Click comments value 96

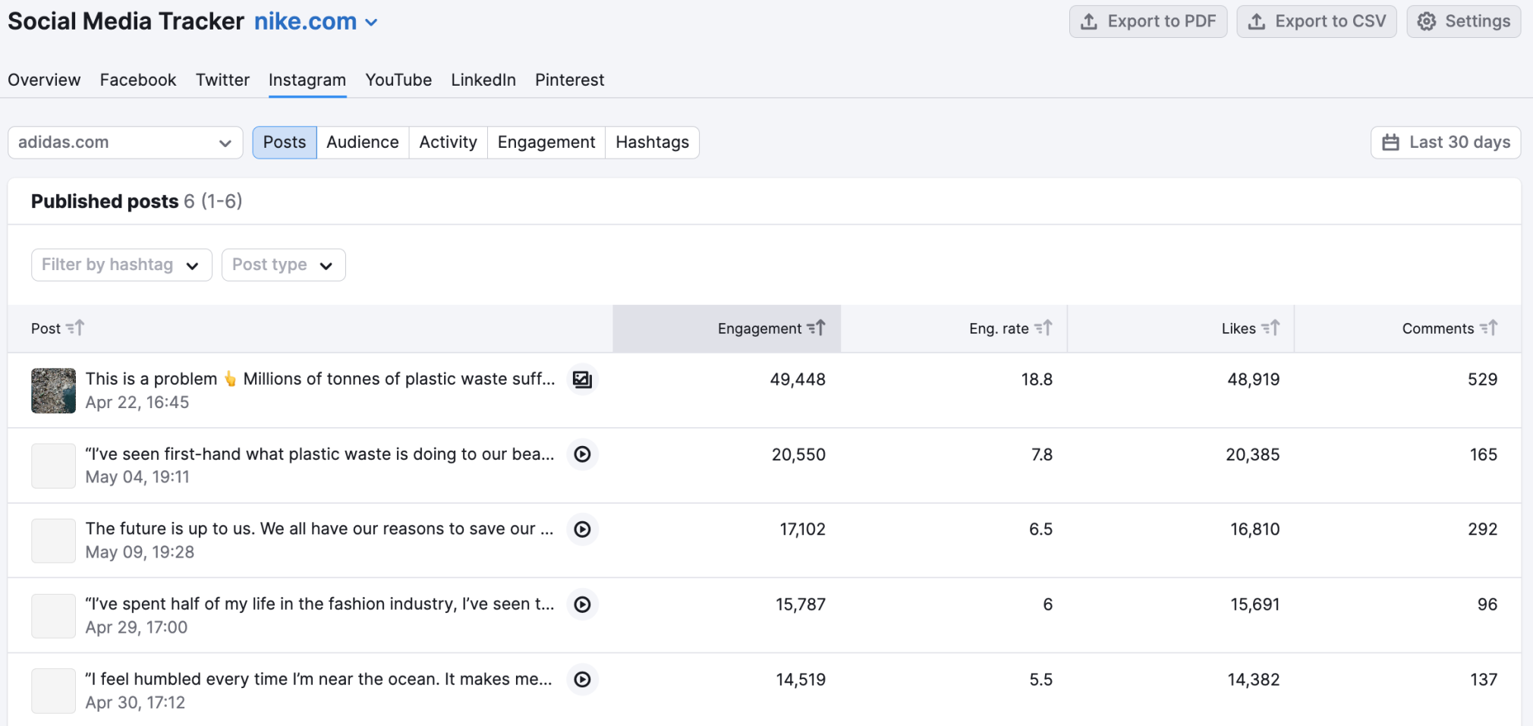[1487, 605]
